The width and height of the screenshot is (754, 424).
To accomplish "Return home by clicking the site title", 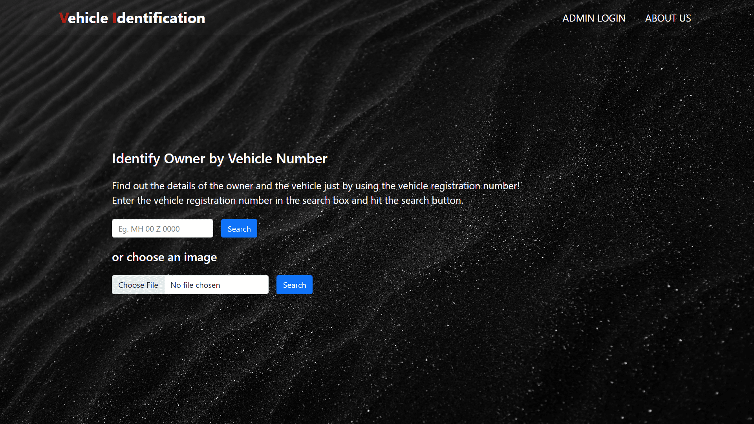I will (132, 18).
